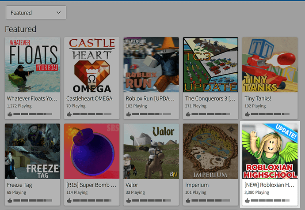Click rating bar on Tiny Tanks card
This screenshot has width=305, height=210.
click(270, 114)
